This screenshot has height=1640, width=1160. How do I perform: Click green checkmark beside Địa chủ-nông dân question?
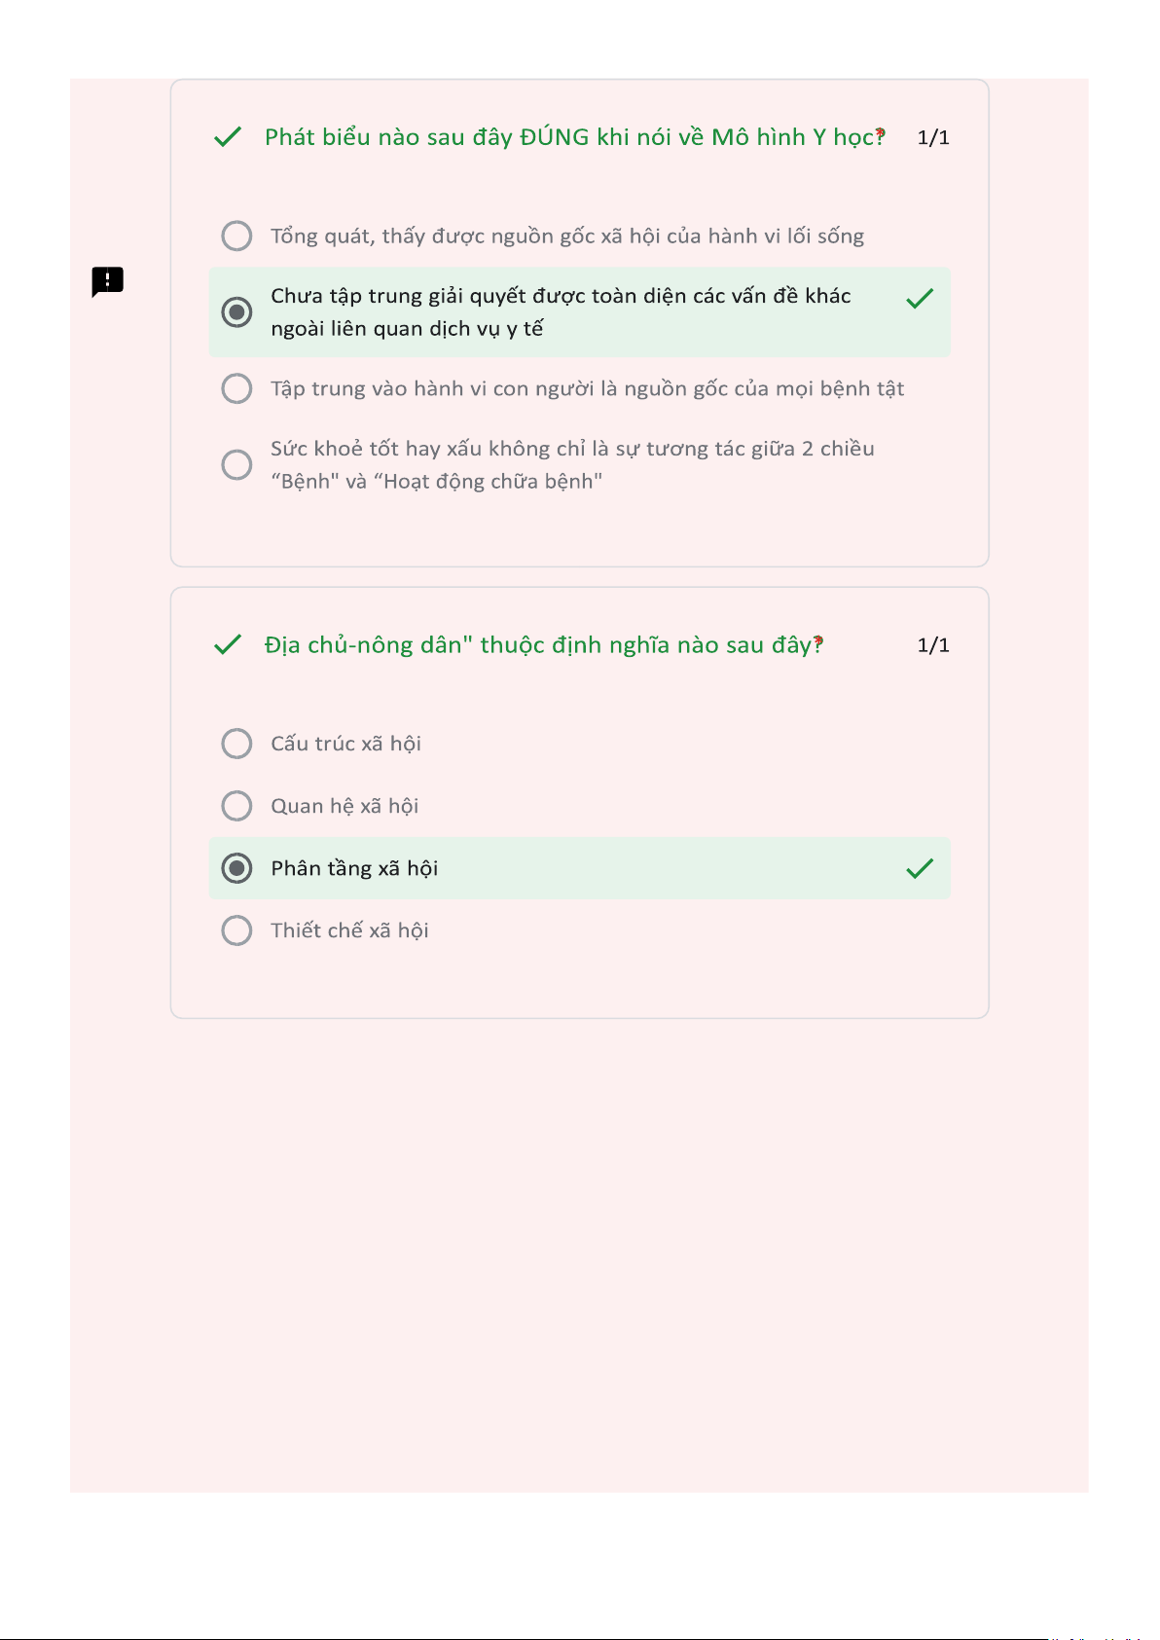(228, 644)
